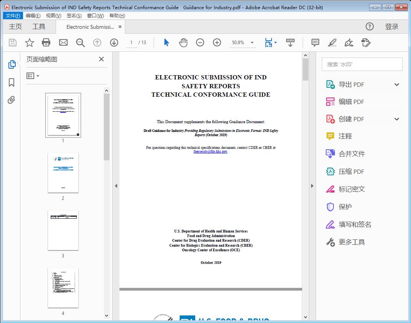Open the print dialog via printer icon
The image size is (411, 323).
(46, 43)
